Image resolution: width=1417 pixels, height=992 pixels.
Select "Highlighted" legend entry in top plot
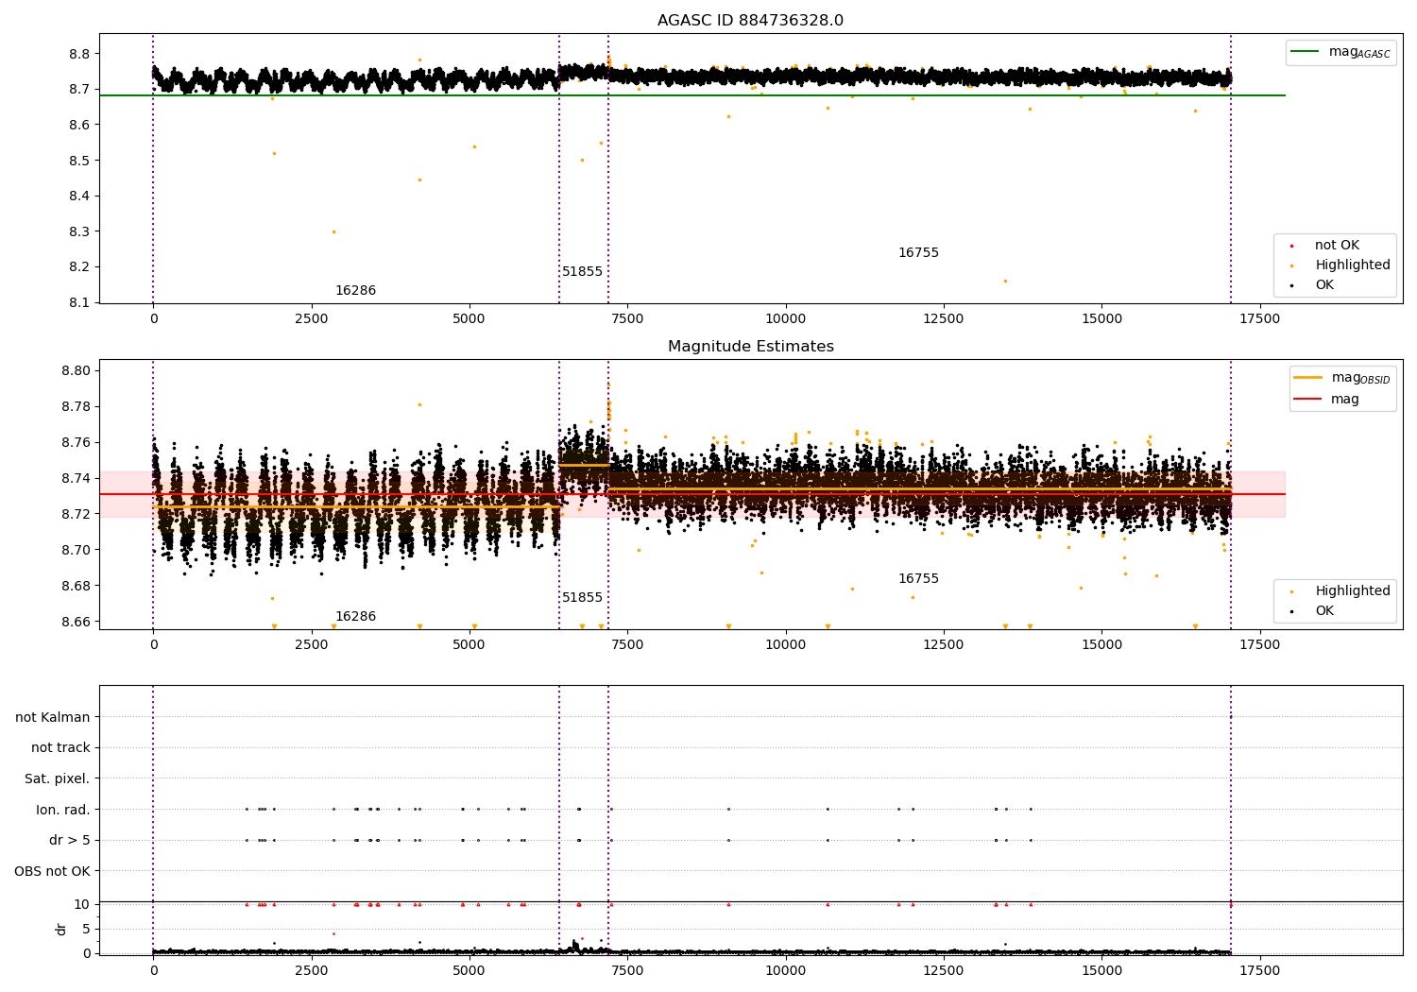[x=1352, y=265]
